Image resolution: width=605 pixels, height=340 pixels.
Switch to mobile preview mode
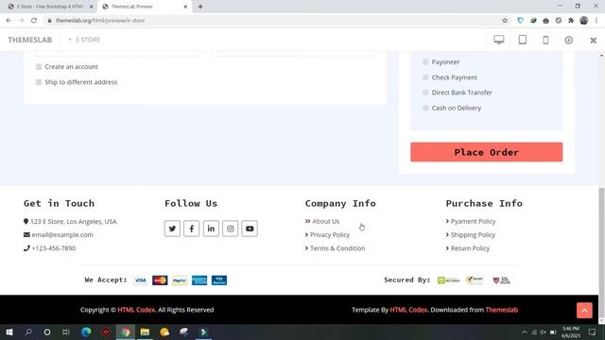545,40
